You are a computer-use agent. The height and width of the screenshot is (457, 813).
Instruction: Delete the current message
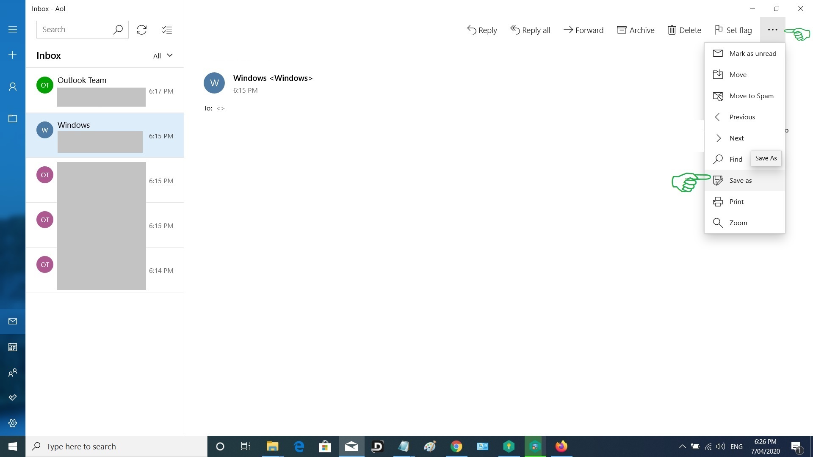[684, 30]
